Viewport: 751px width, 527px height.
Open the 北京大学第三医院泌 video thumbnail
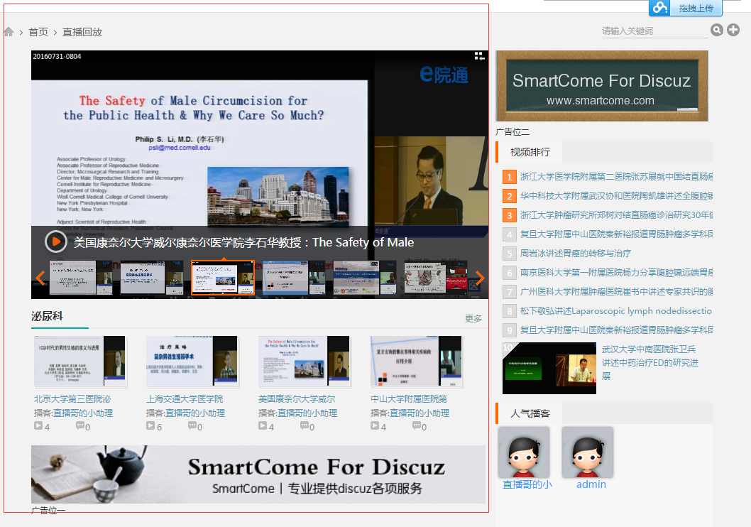point(80,361)
